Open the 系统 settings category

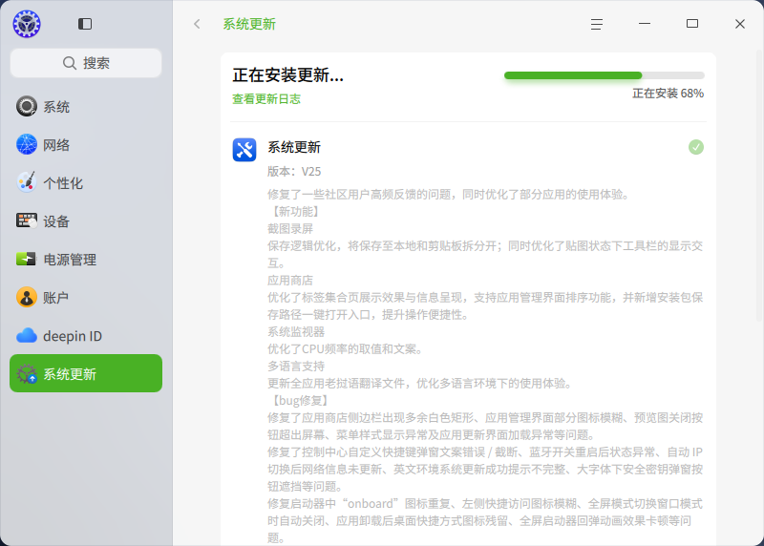pyautogui.click(x=86, y=107)
